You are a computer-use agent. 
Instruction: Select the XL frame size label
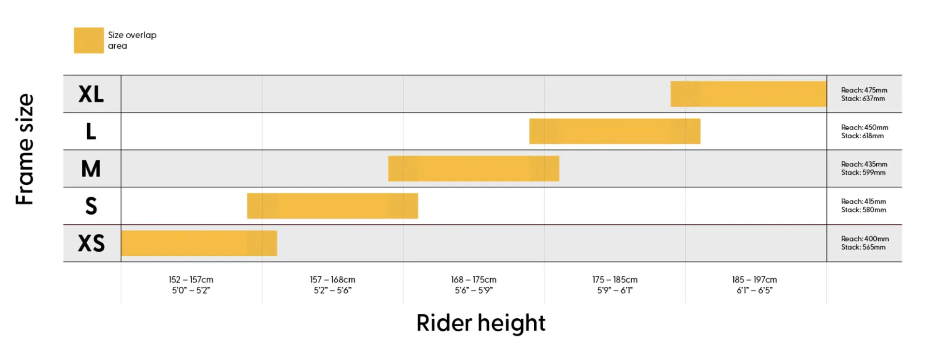(91, 94)
